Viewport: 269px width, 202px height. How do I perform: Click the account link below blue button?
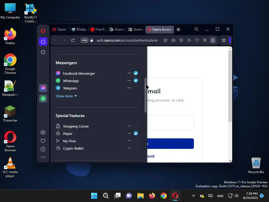(x=151, y=156)
